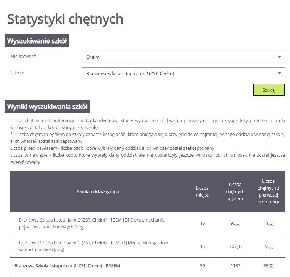Image resolution: width=290 pixels, height=277 pixels.
Task: Click the Wyniki wyszukiwania szkół section heading
Action: tap(47, 107)
